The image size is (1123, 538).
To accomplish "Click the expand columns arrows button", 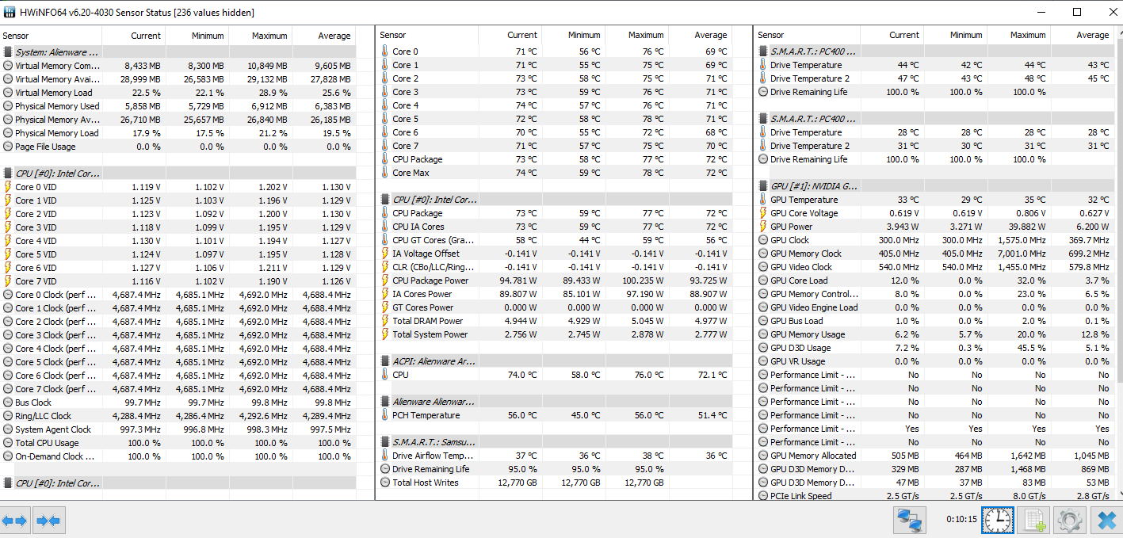I will (15, 521).
